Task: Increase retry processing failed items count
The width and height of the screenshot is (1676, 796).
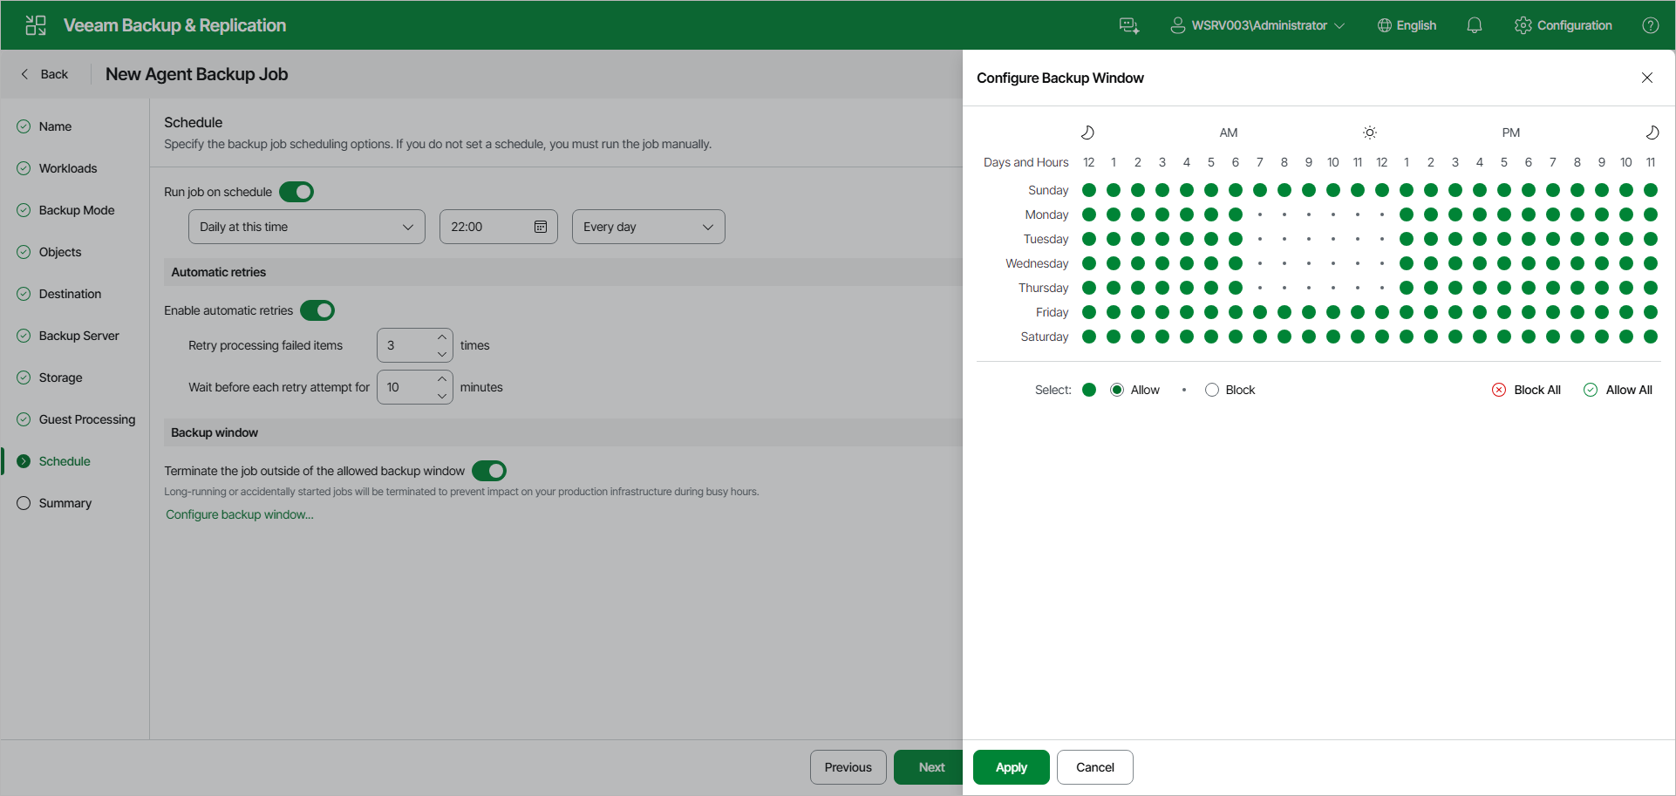Action: point(442,337)
